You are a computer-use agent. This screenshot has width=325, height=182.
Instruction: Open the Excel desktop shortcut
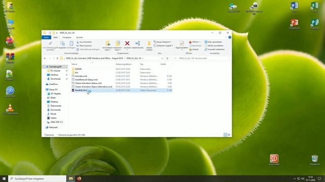point(315,7)
